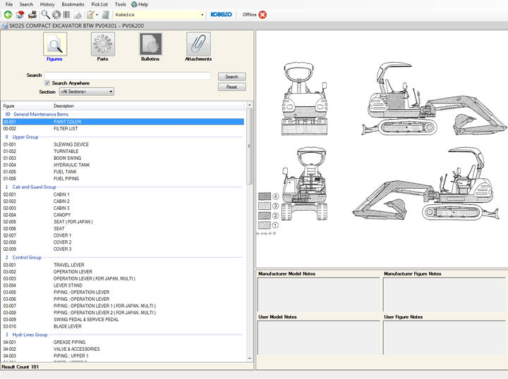The width and height of the screenshot is (508, 379).
Task: Click the notepad pick list icon
Action: pos(90,15)
